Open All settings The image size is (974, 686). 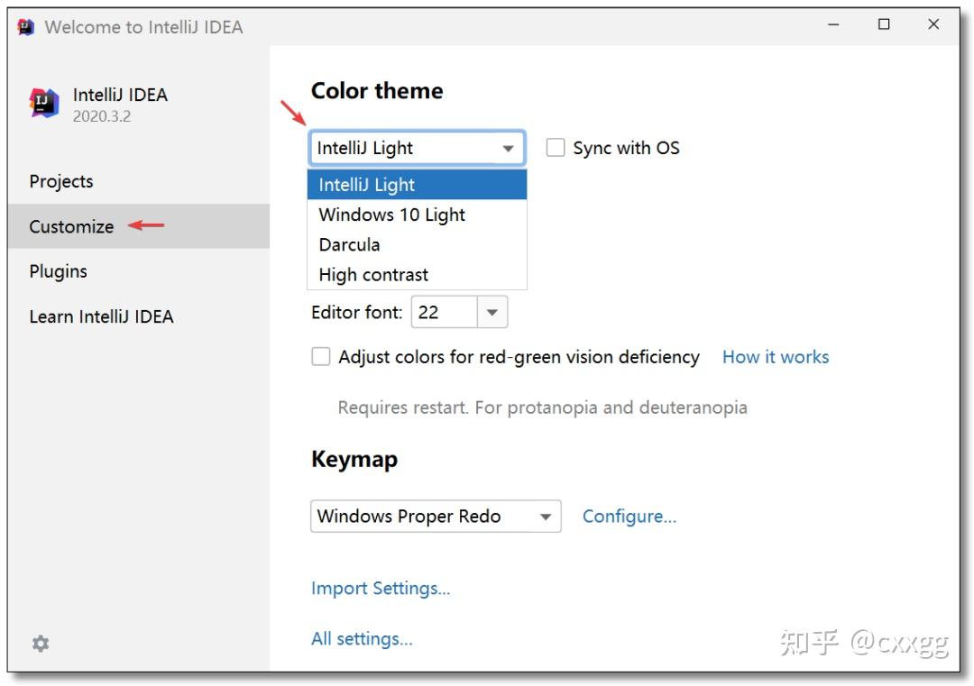click(x=361, y=638)
